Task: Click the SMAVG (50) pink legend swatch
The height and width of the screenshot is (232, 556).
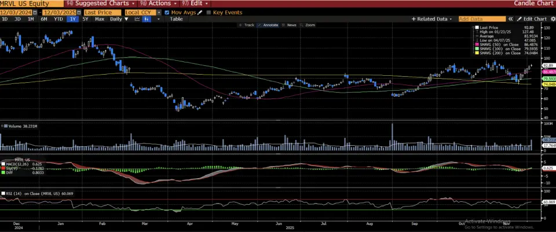Action: 476,43
